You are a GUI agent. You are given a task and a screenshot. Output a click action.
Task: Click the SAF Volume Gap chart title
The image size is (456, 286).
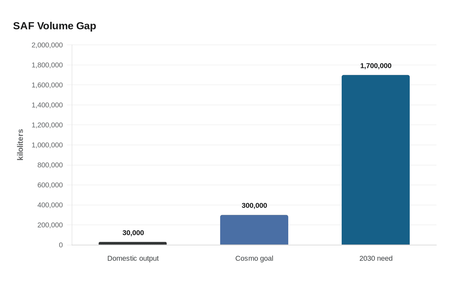(54, 26)
